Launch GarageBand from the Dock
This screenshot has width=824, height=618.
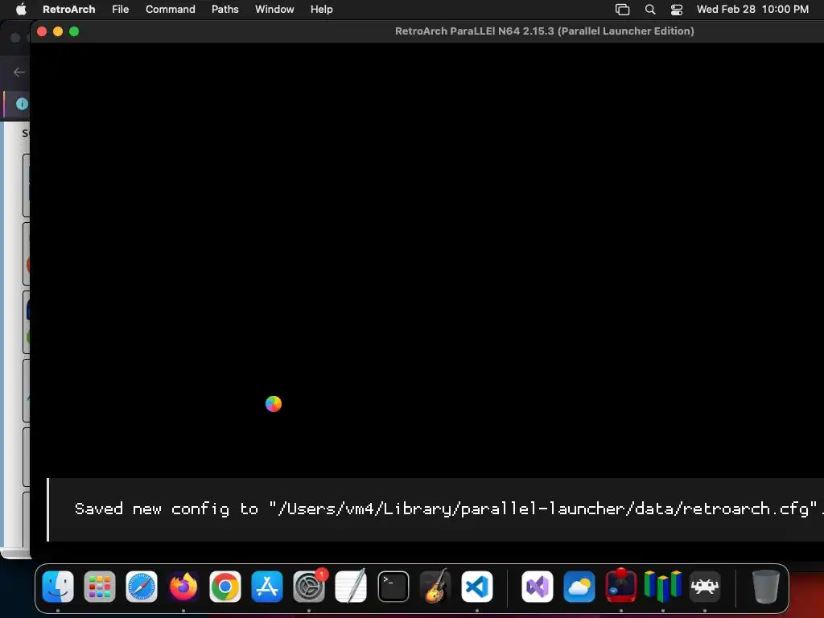tap(435, 586)
